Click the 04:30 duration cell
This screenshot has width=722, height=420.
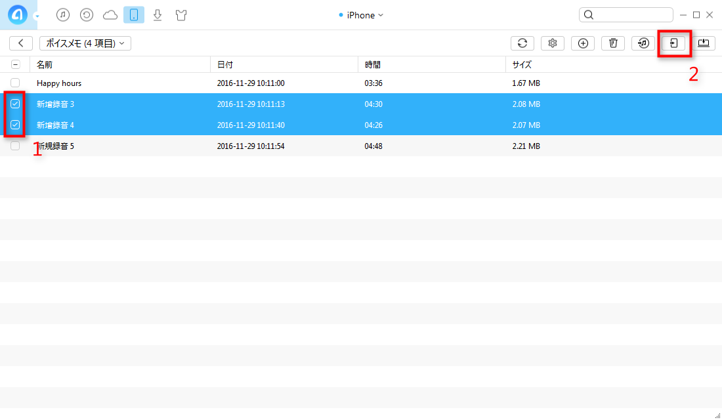(x=373, y=104)
